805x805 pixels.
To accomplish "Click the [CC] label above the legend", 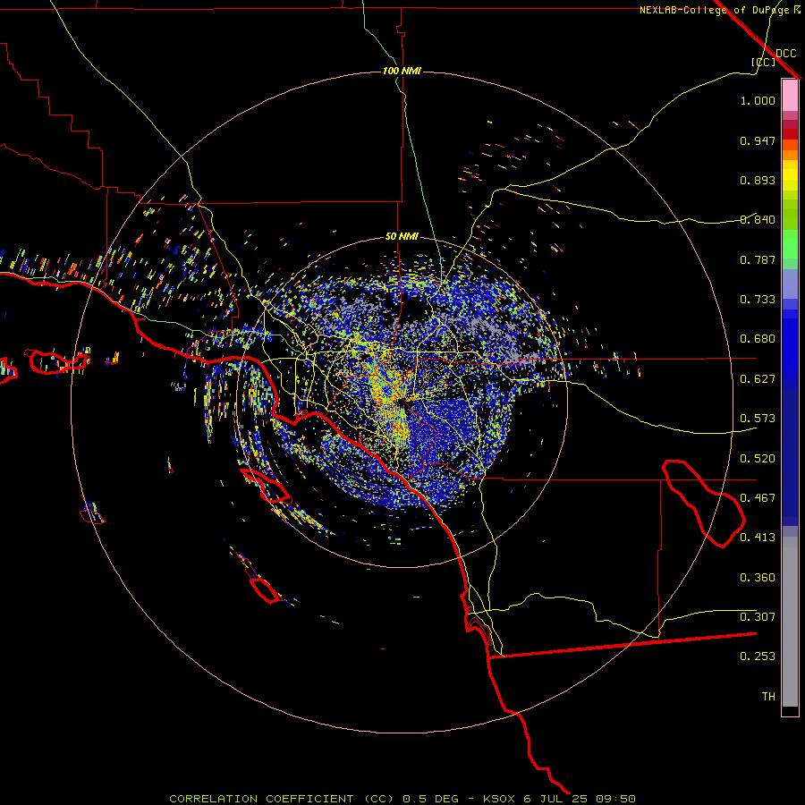I will point(763,62).
